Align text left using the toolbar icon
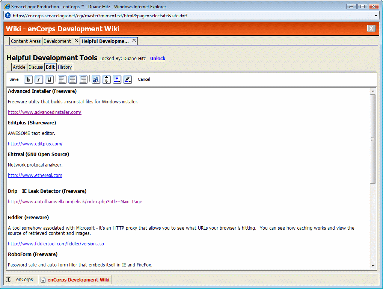This screenshot has height=289, width=383. [x=62, y=79]
